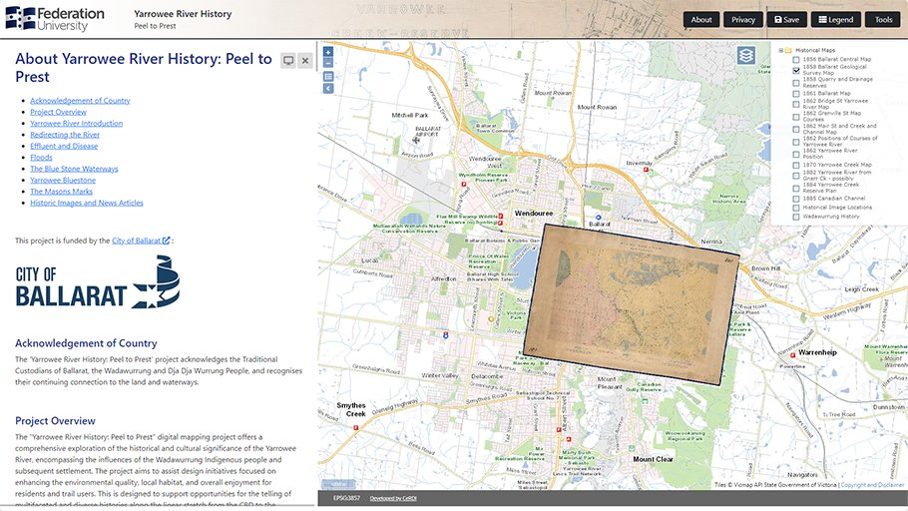The height and width of the screenshot is (511, 908).
Task: Open Historic Images and News Articles link
Action: click(86, 203)
